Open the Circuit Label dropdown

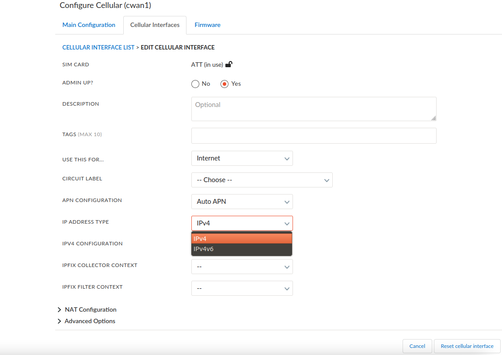click(x=262, y=179)
